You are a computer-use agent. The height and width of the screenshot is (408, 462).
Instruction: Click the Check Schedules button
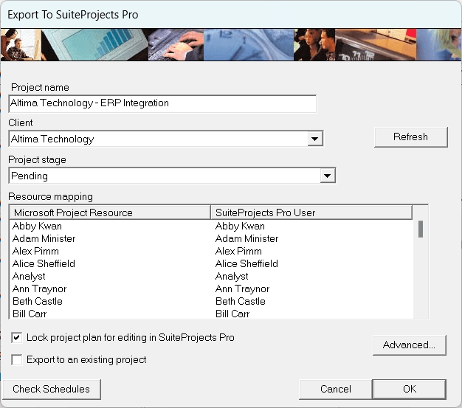[51, 389]
